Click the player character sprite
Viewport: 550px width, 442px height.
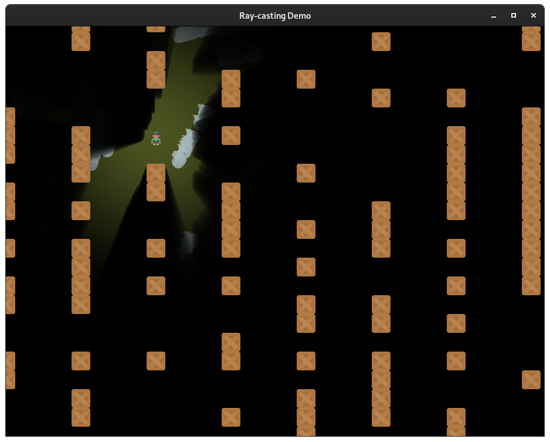pyautogui.click(x=155, y=139)
